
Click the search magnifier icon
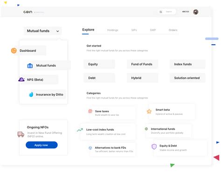point(161,12)
